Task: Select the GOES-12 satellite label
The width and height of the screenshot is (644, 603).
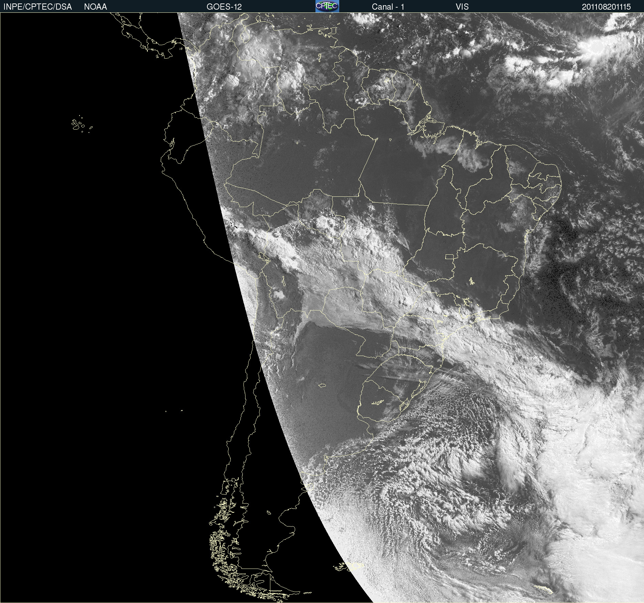Action: click(224, 7)
